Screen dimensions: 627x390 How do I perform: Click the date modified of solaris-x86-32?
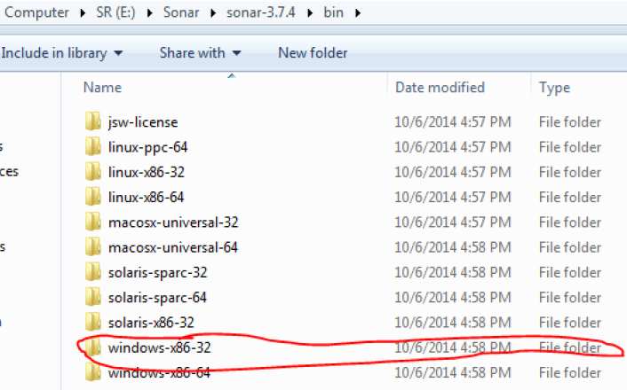click(x=453, y=322)
